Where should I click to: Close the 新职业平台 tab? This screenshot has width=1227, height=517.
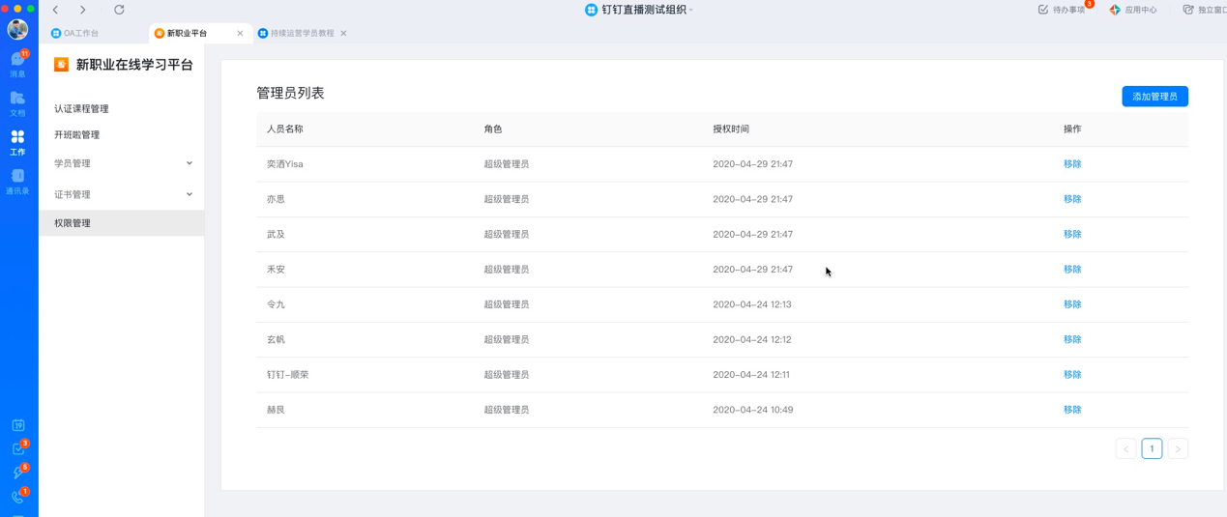coord(240,33)
